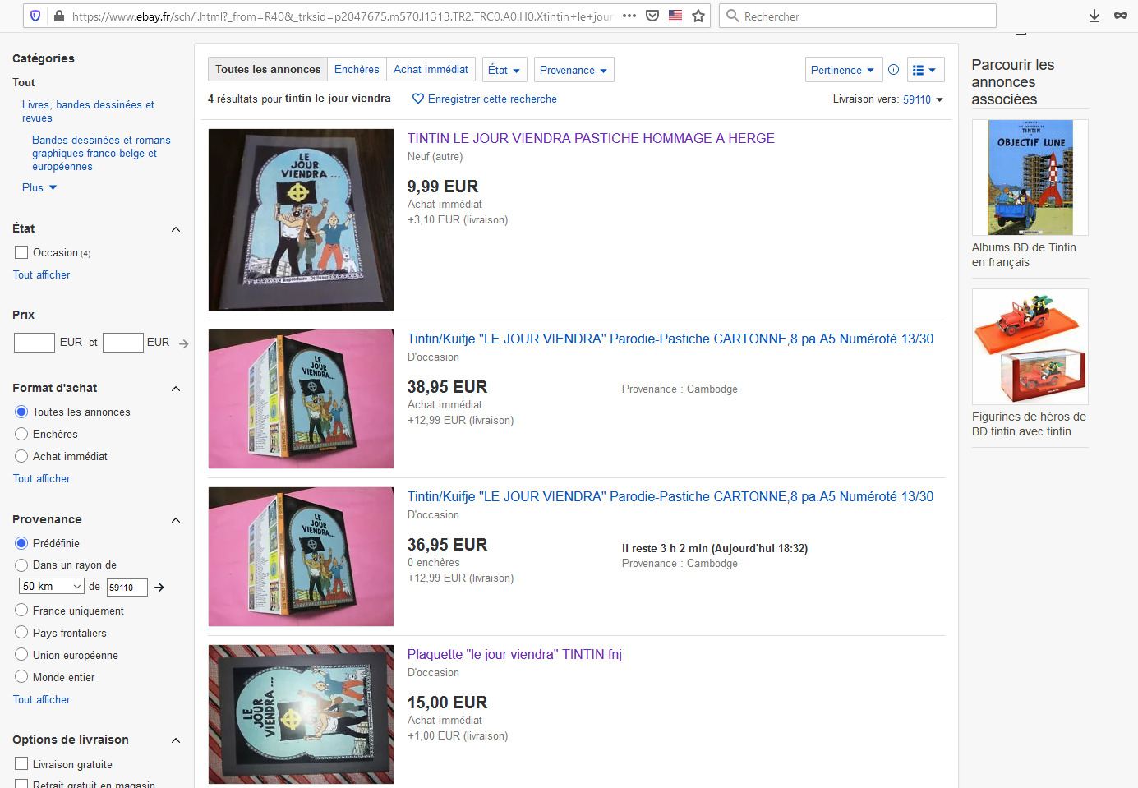Submit price range with arrow icon
This screenshot has width=1138, height=788.
click(x=184, y=343)
